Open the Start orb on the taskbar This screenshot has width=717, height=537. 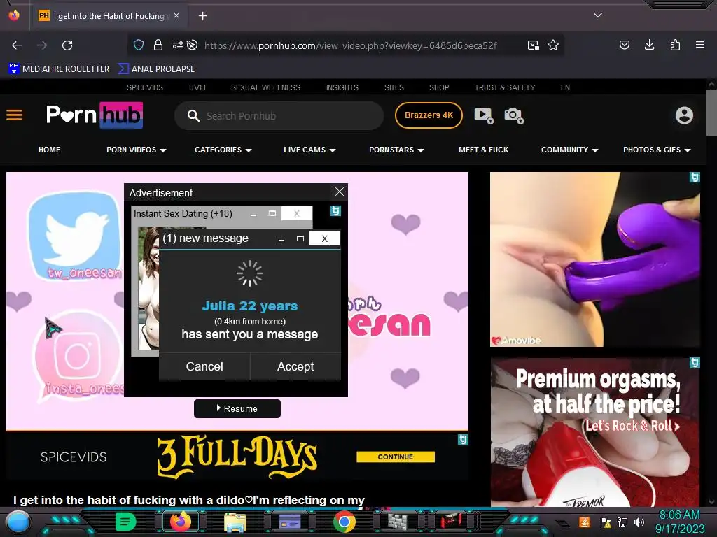tap(18, 522)
